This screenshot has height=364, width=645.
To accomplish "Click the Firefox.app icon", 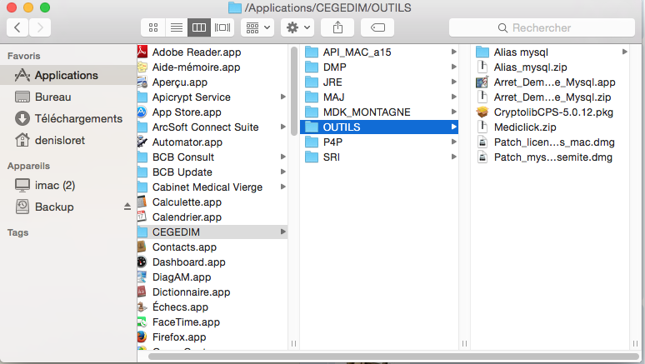I will (x=142, y=337).
